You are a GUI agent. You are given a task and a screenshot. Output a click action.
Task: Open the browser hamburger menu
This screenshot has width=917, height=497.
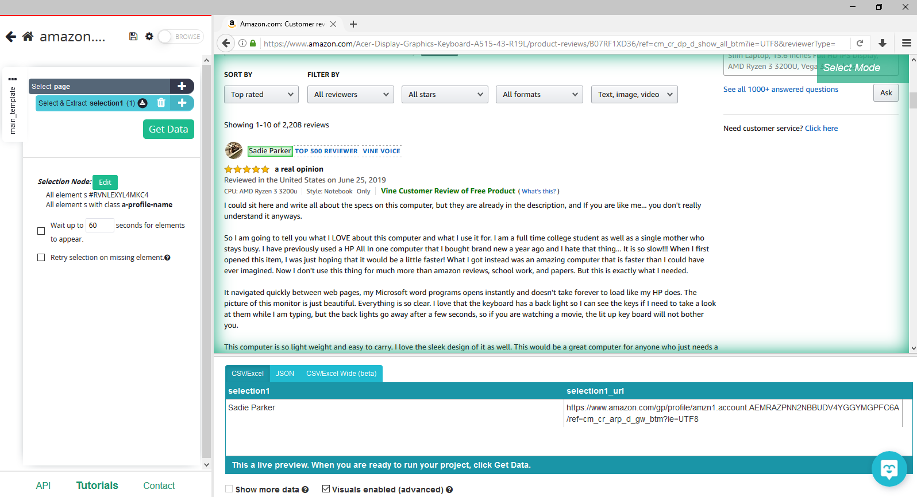click(907, 43)
